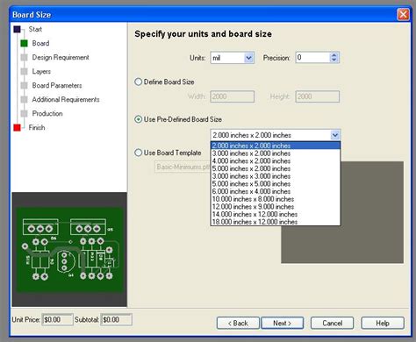Click the disabled Width input field

click(x=233, y=96)
